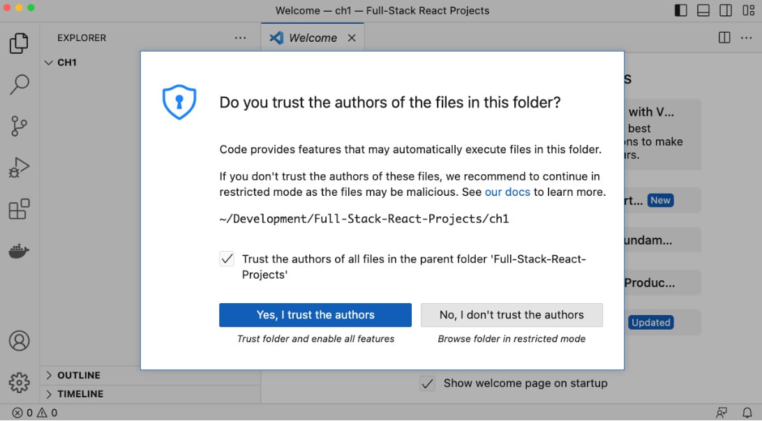762x421 pixels.
Task: Click the feedback icon in status bar
Action: click(x=722, y=413)
